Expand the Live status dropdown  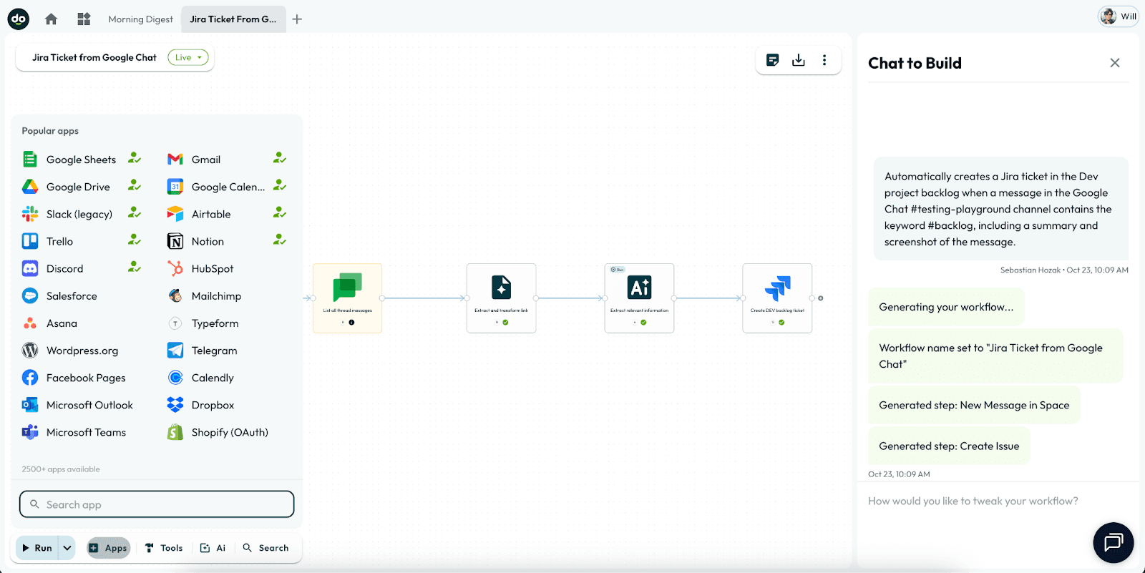point(188,57)
